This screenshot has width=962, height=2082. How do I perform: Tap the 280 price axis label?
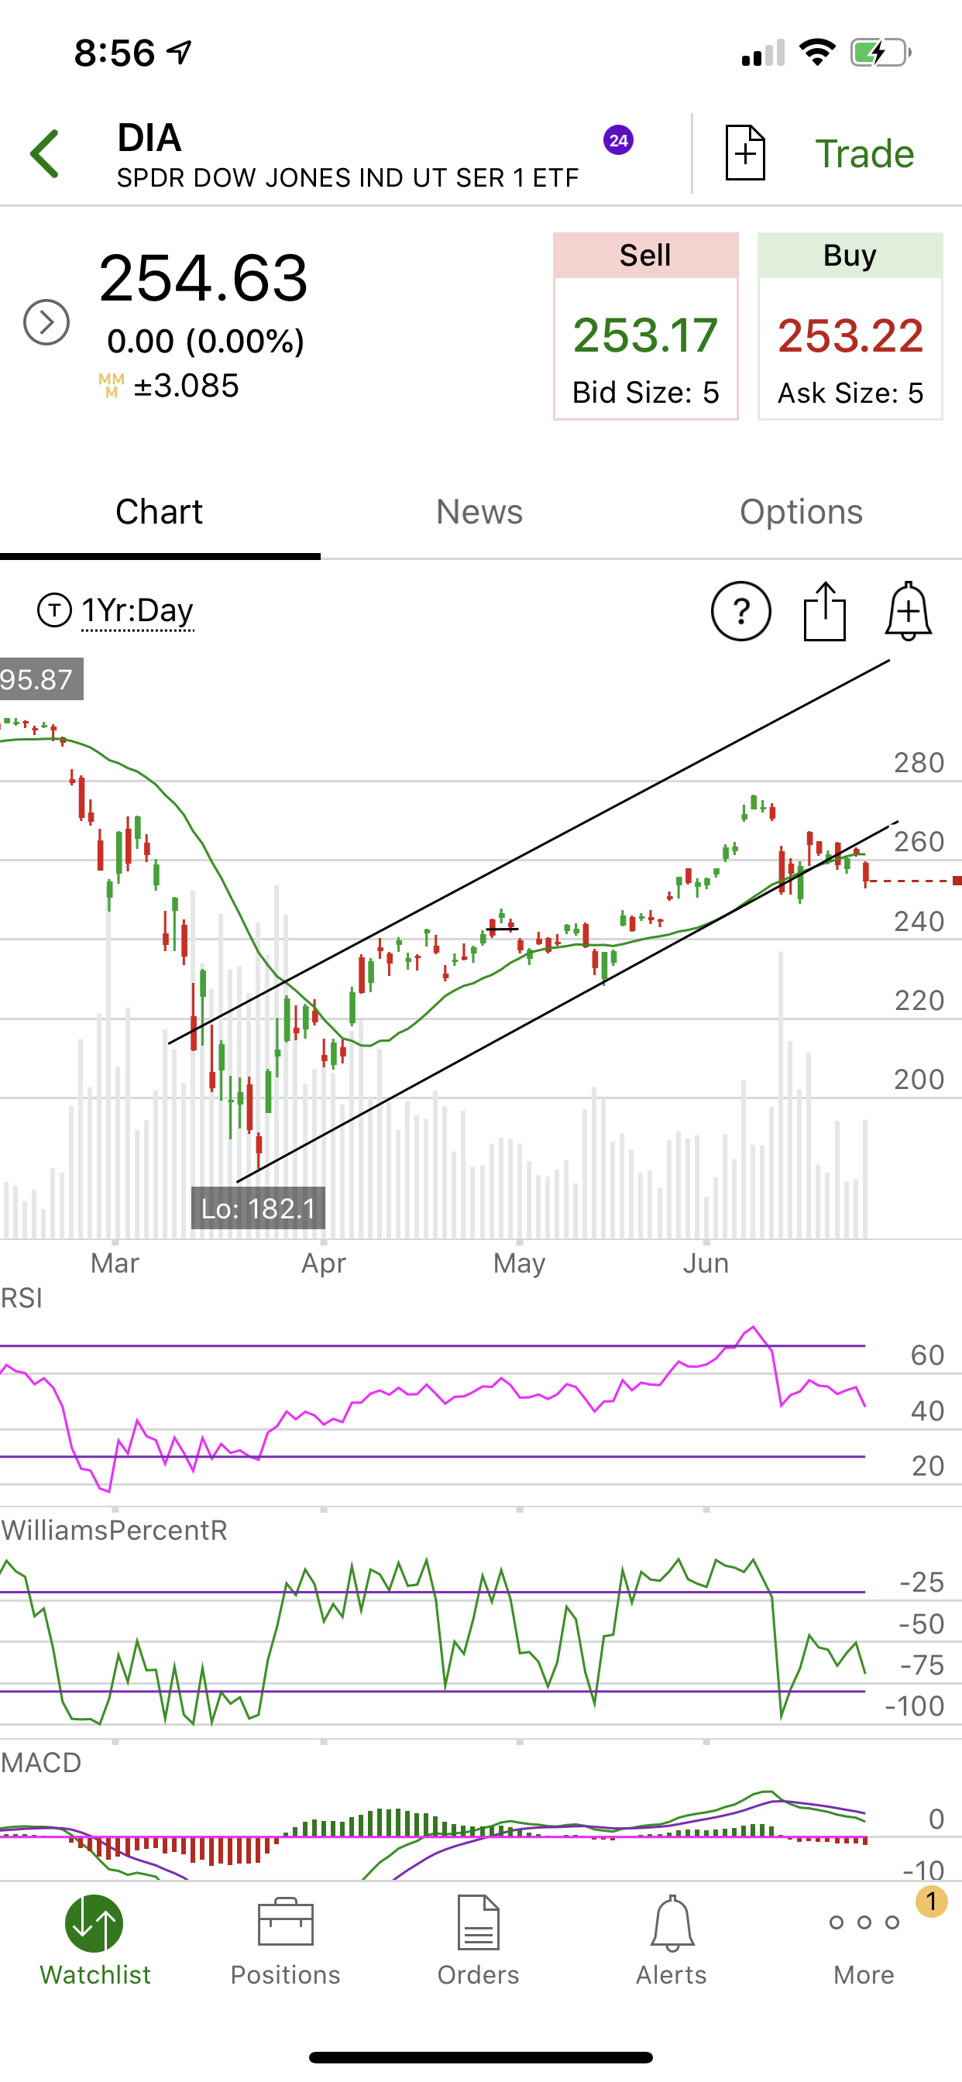pos(919,762)
